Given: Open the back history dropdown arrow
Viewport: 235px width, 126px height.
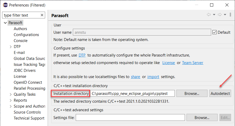Looking at the screenshot, I should pos(214,15).
